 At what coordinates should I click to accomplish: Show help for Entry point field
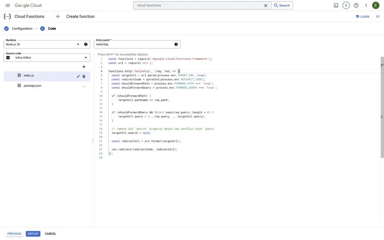tap(176, 44)
